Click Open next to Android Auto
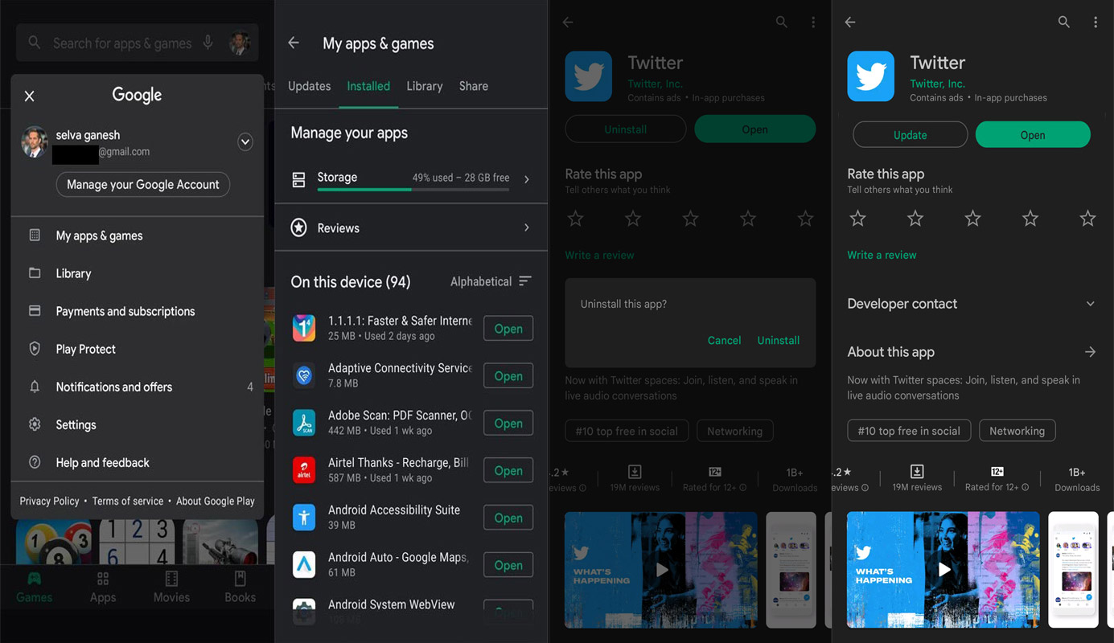The image size is (1114, 643). (x=508, y=565)
